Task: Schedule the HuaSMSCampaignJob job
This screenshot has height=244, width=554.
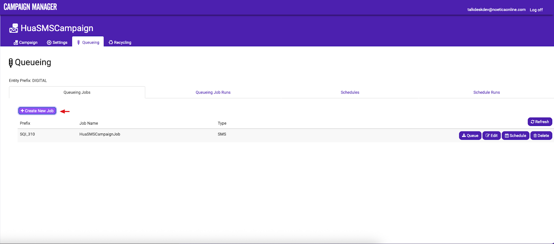Action: coord(515,136)
